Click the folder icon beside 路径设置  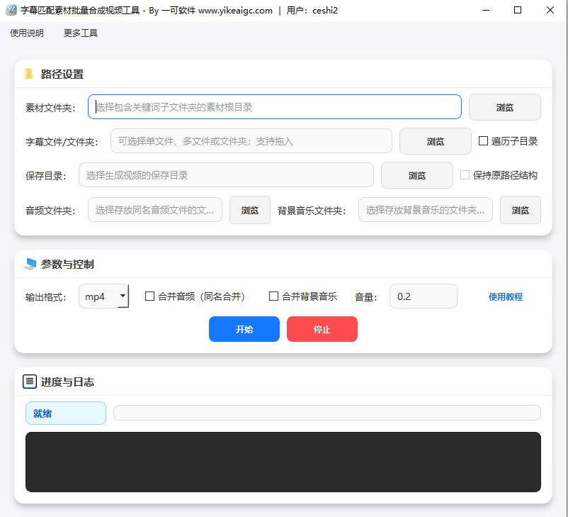[29, 74]
